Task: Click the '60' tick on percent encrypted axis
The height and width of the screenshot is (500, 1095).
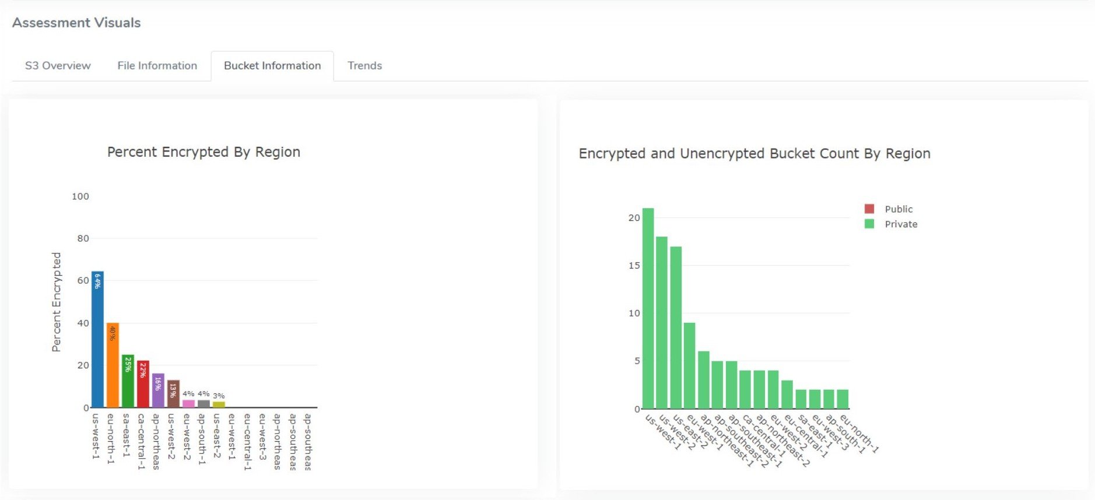Action: click(83, 280)
